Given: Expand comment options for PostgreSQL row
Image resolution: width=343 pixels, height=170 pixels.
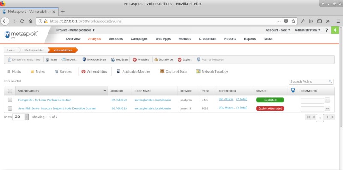Looking at the screenshot, I should [327, 100].
